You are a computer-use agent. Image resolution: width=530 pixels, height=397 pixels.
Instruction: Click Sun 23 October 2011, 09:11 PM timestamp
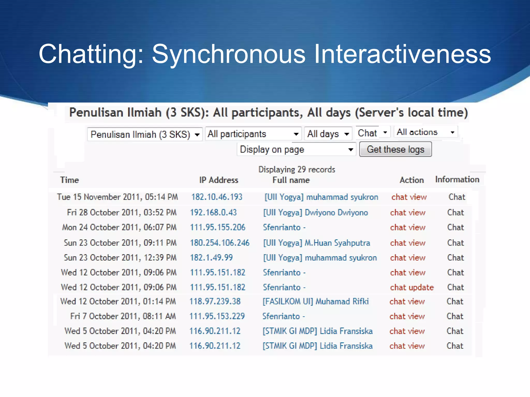click(x=120, y=243)
